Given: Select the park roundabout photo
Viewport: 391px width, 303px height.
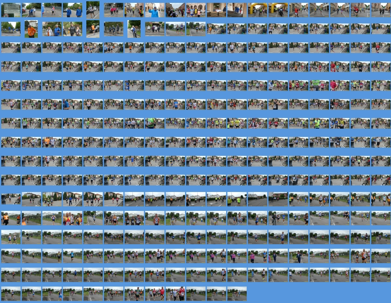Looking at the screenshot, I should click(x=11, y=29).
